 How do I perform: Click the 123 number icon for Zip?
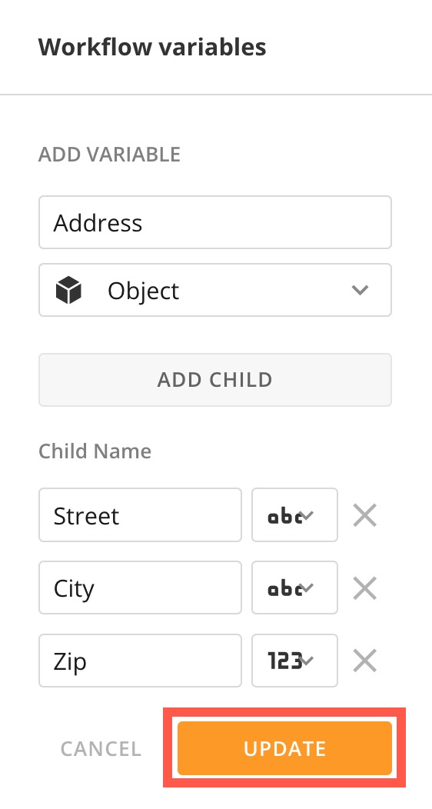point(284,661)
